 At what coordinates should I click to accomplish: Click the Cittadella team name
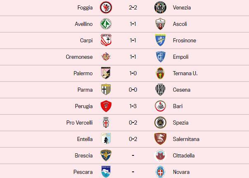pos(184,155)
